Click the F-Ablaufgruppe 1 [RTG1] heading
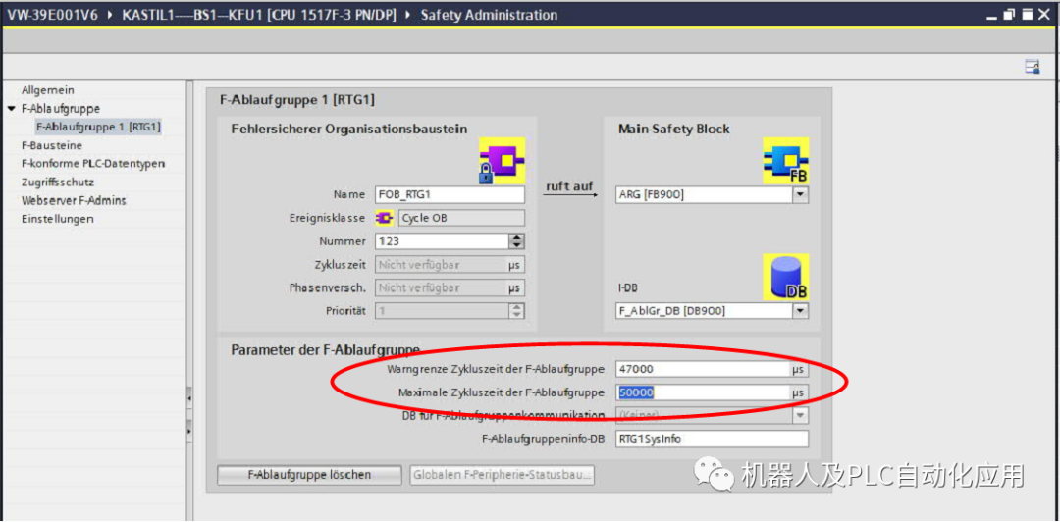This screenshot has height=522, width=1060. point(297,100)
